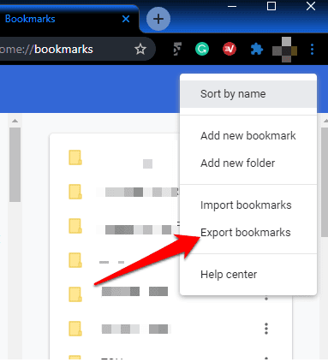This screenshot has height=362, width=328.
Task: Open a new tab with plus button
Action: pos(158,19)
